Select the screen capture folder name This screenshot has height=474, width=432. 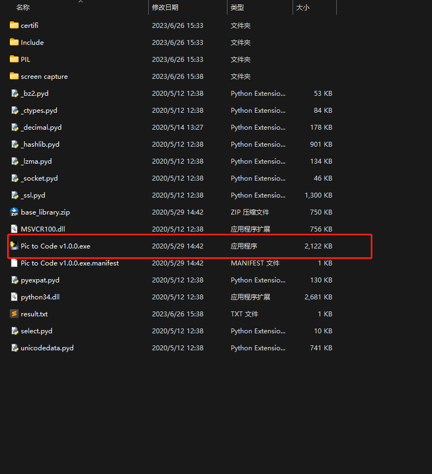[44, 77]
